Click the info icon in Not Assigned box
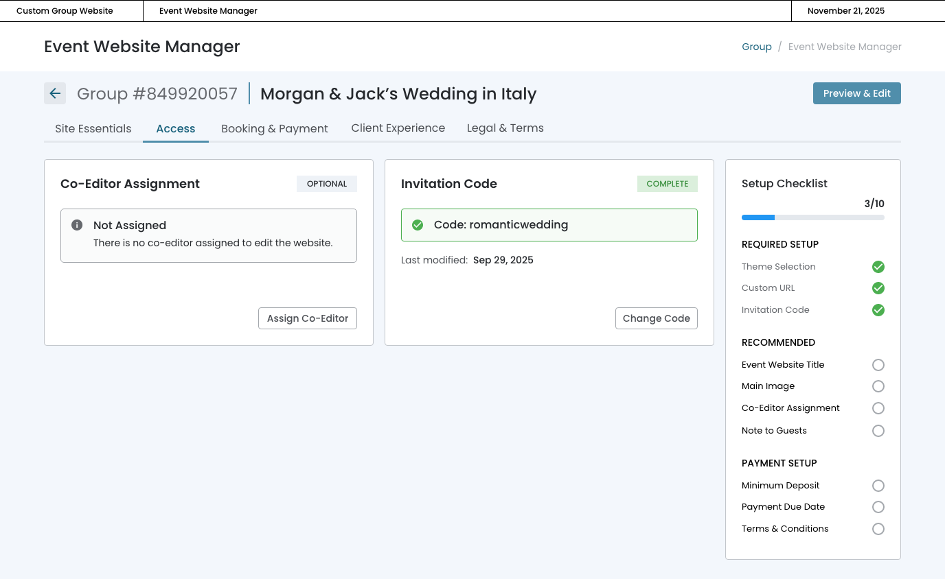Screen dimensions: 945x579 click(77, 225)
